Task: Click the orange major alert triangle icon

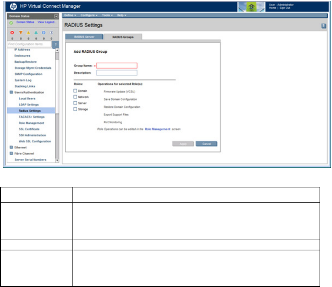Action: click(x=21, y=32)
